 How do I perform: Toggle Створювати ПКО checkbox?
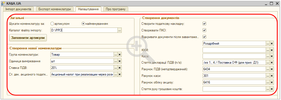pyautogui.click(x=204, y=30)
